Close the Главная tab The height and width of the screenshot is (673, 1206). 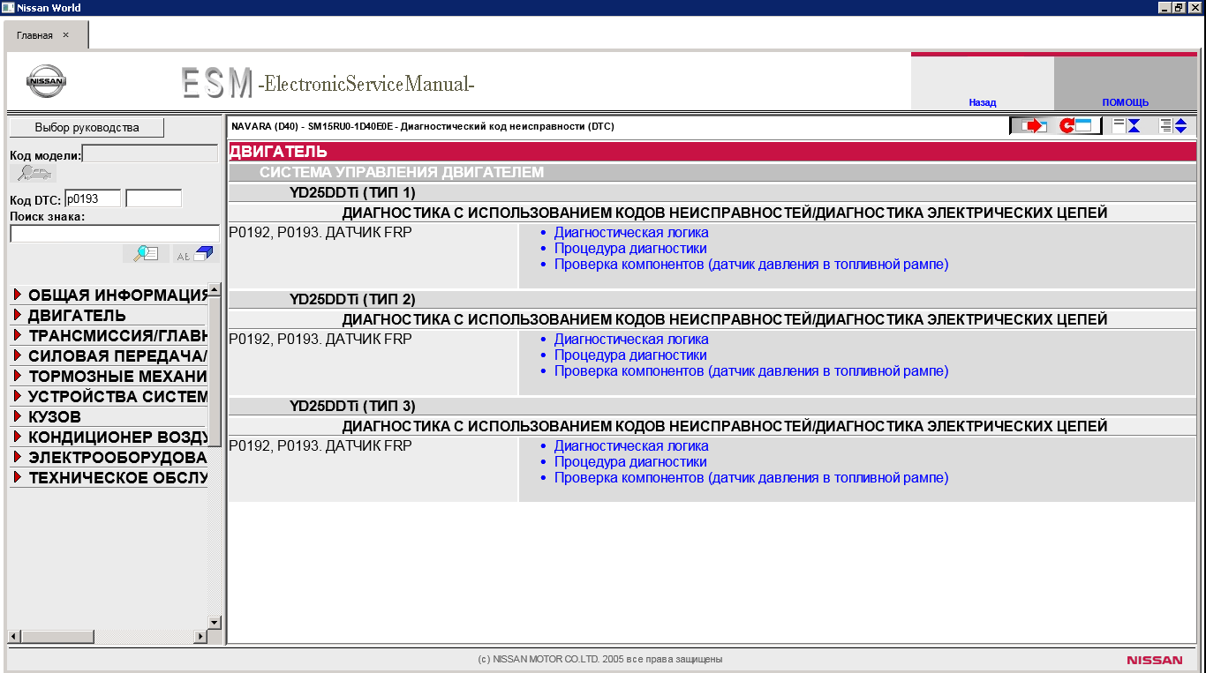(x=65, y=35)
